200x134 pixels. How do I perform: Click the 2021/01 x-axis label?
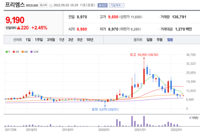pos(140,130)
